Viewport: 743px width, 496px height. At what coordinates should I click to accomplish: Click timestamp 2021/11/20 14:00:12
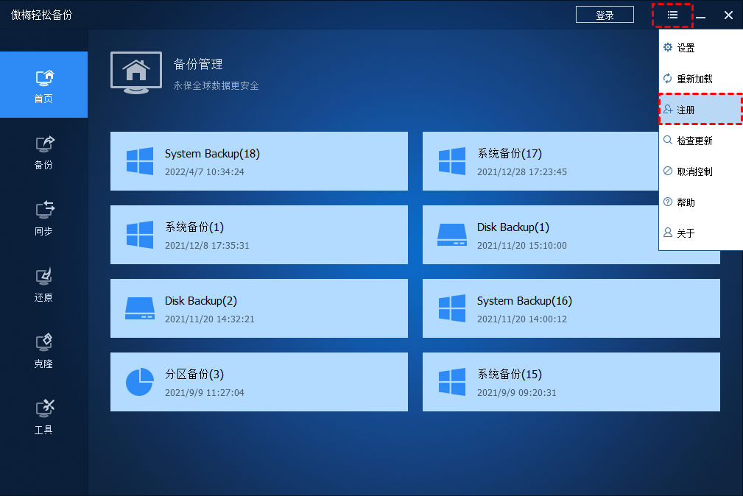[521, 319]
